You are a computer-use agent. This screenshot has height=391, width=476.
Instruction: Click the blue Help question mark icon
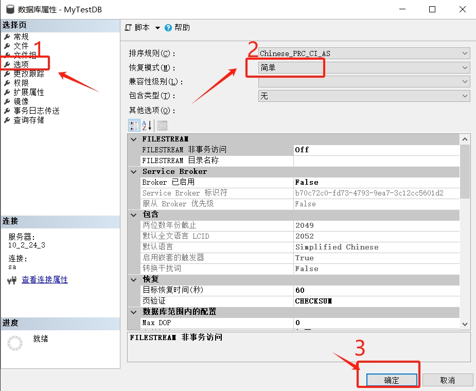168,28
